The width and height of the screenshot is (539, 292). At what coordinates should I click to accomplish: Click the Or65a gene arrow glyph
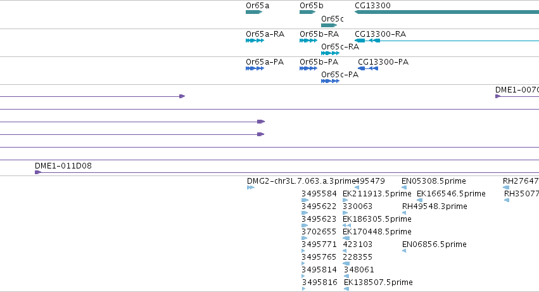pyautogui.click(x=254, y=12)
